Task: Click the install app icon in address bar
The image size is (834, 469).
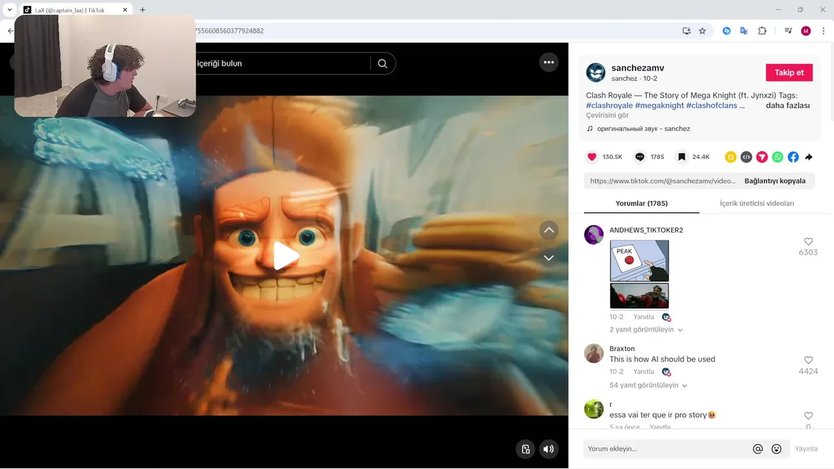Action: click(x=686, y=31)
